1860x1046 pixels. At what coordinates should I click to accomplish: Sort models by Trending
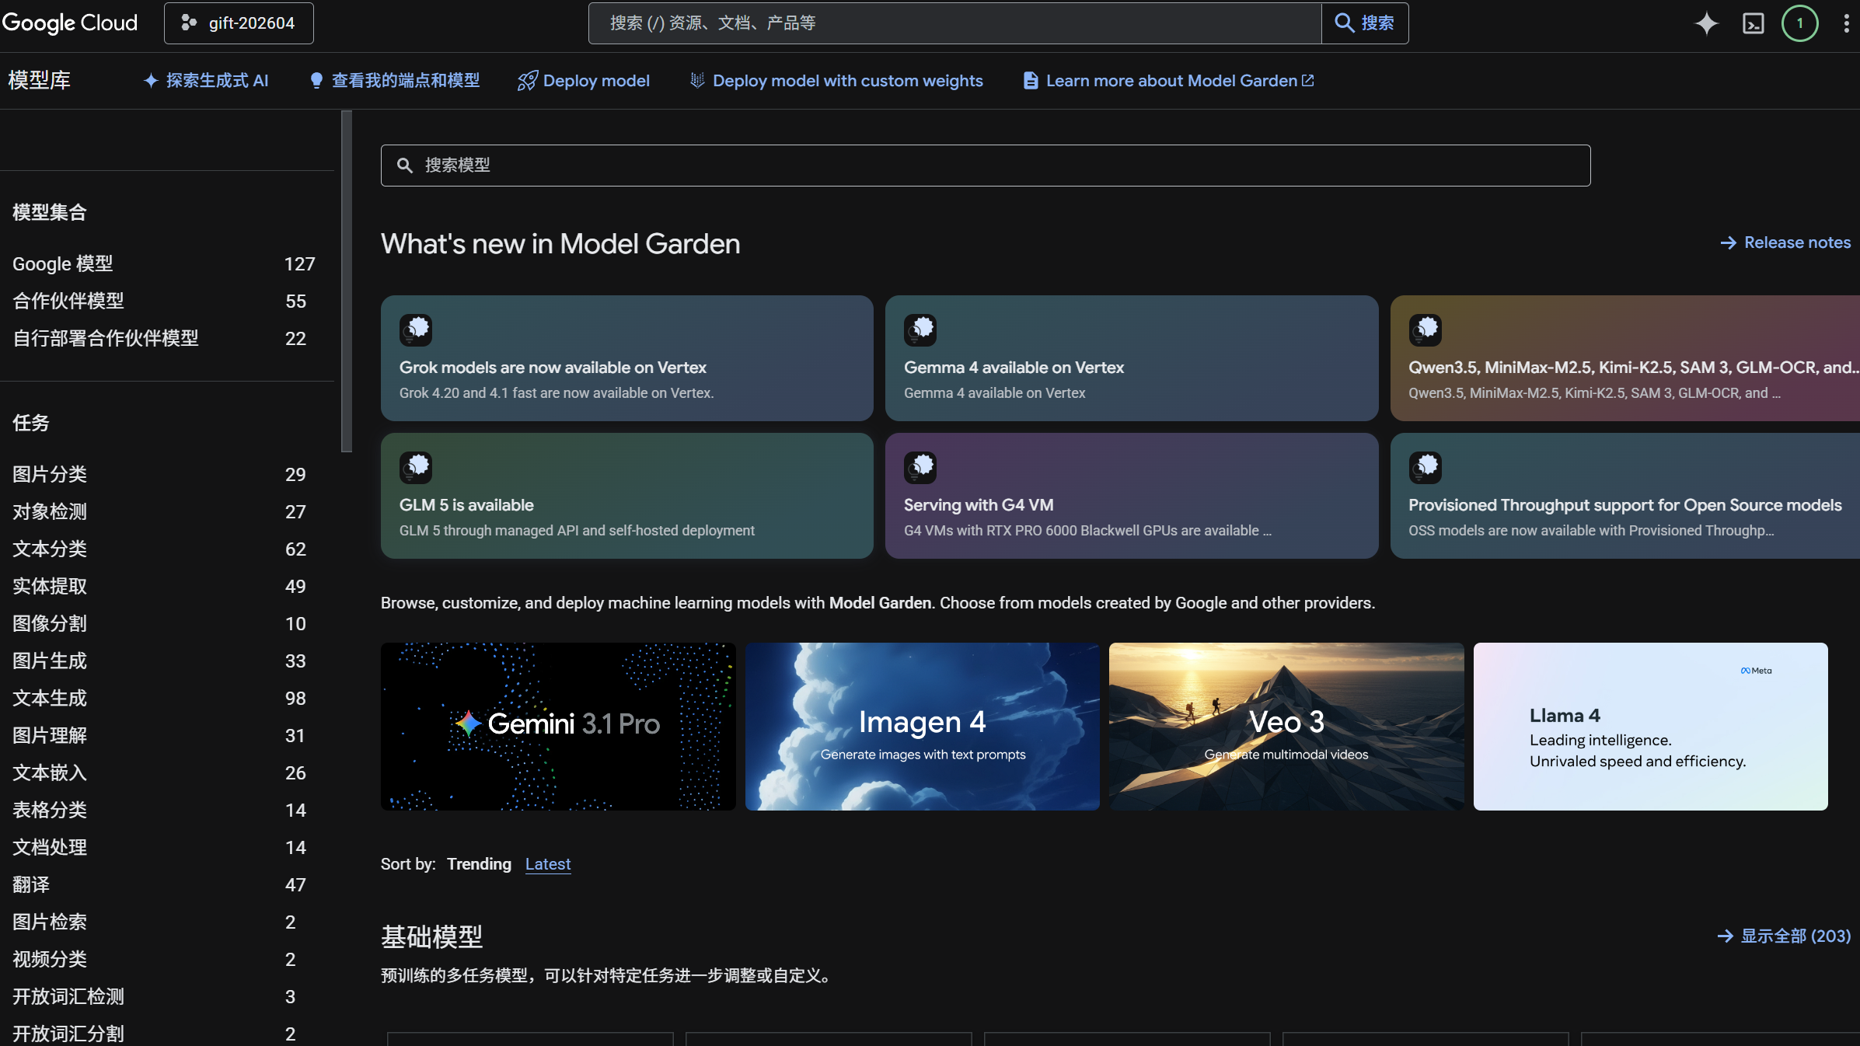(x=479, y=864)
